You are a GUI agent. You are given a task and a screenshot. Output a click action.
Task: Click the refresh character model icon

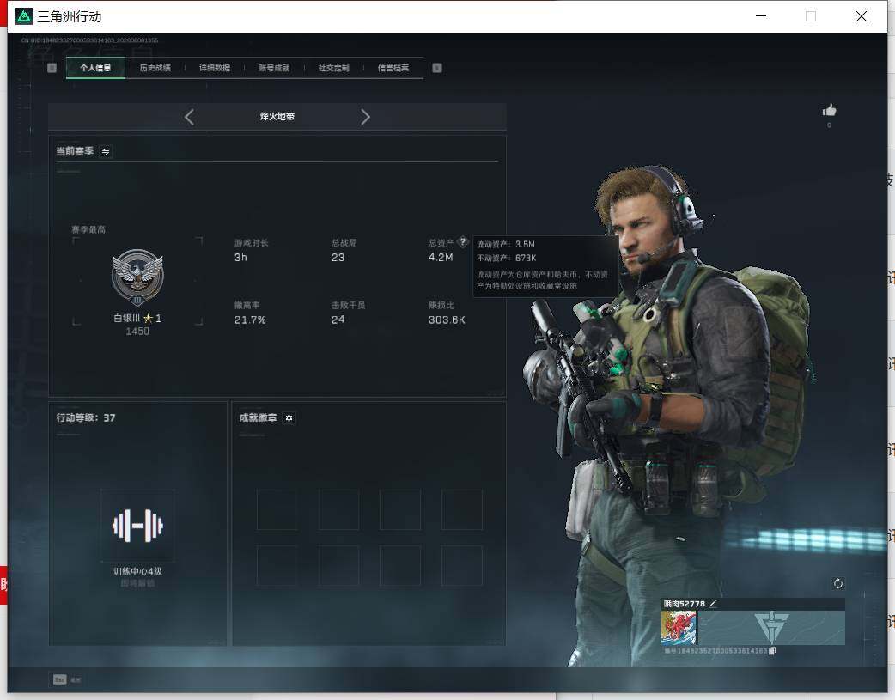pos(838,583)
